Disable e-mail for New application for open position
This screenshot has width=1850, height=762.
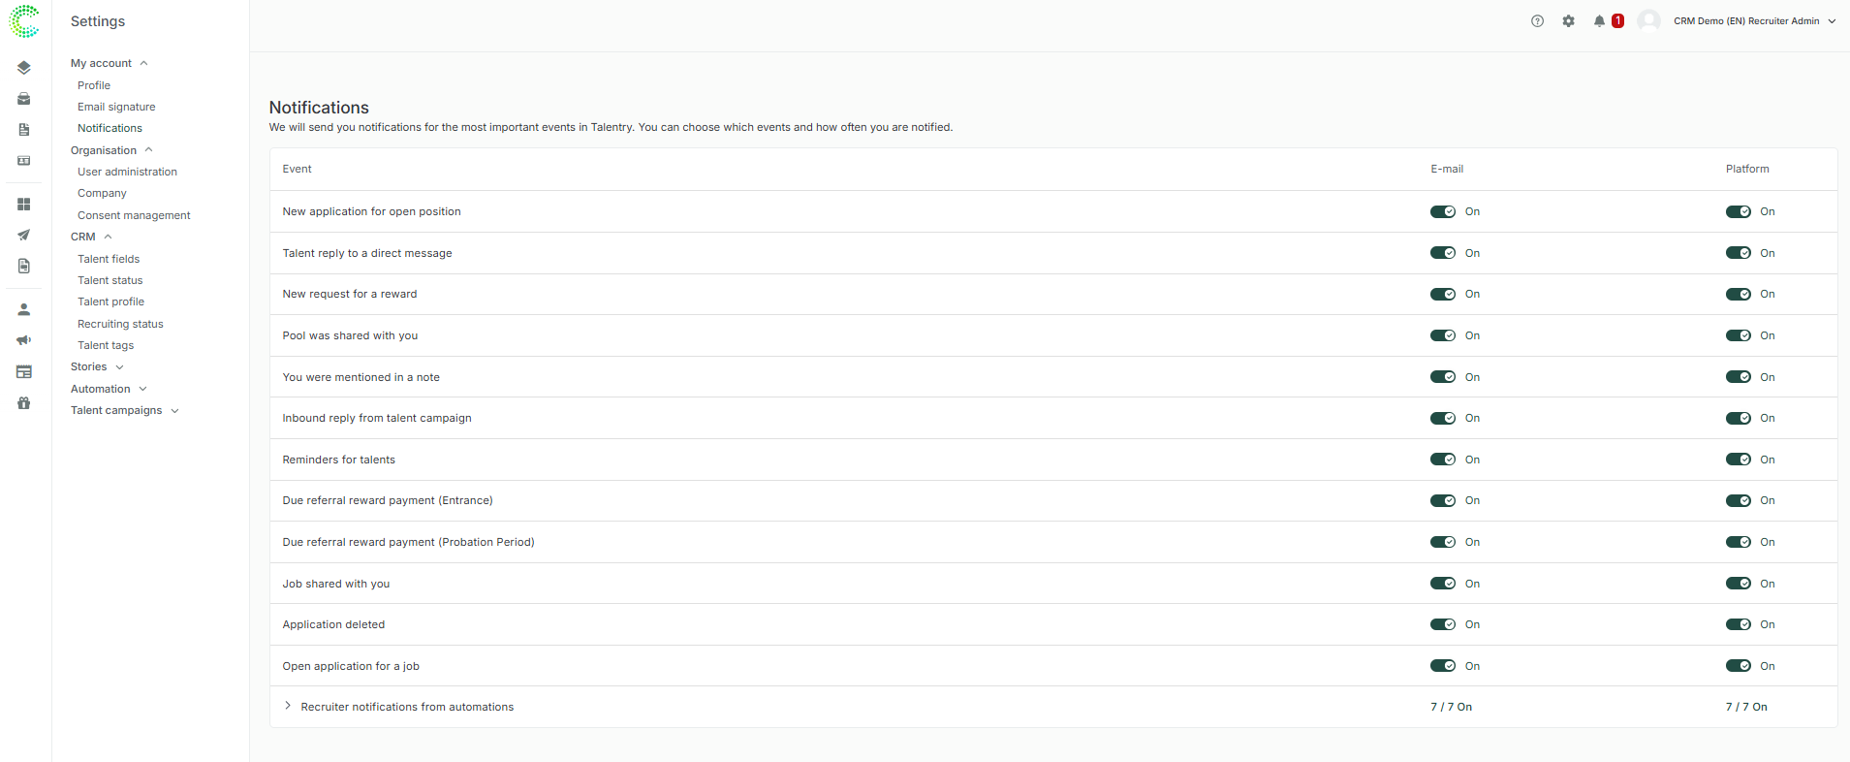1442,212
